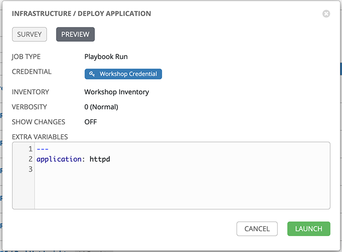This screenshot has width=342, height=252.
Task: Select the PREVIEW tab
Action: coord(75,34)
